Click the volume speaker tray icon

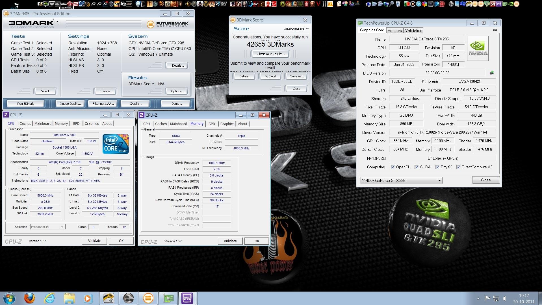pos(505,298)
